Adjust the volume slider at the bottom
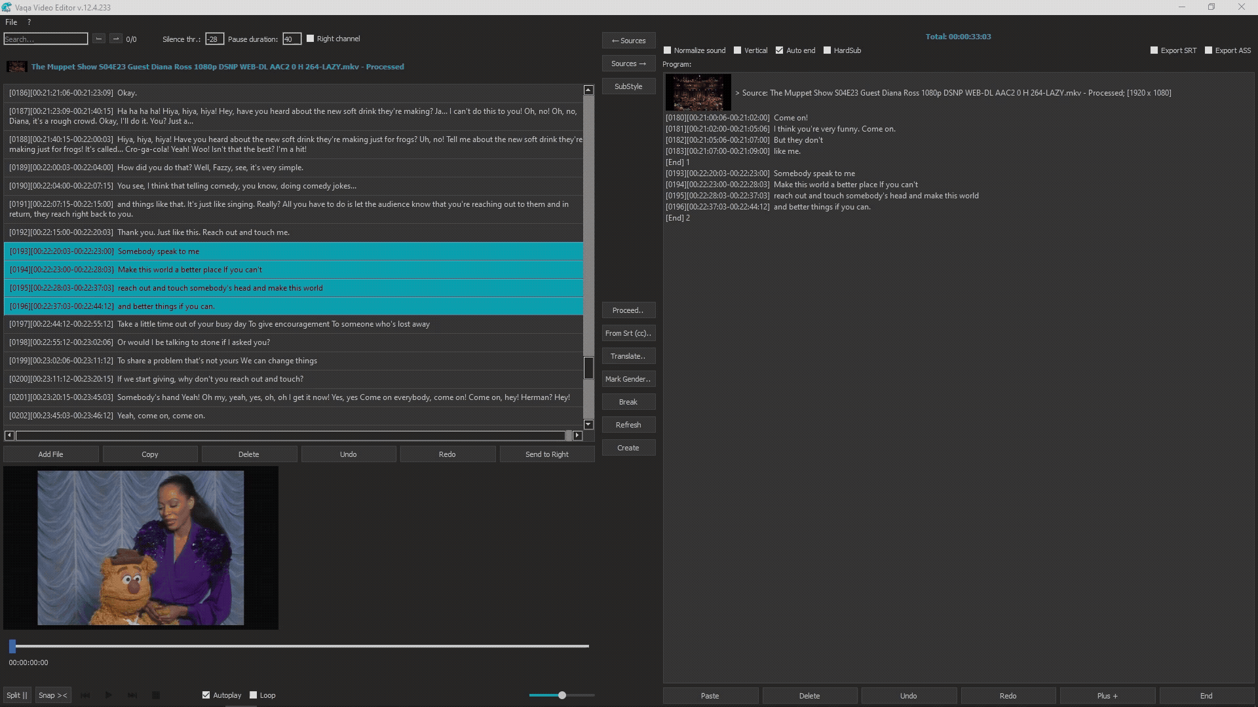 (x=561, y=695)
